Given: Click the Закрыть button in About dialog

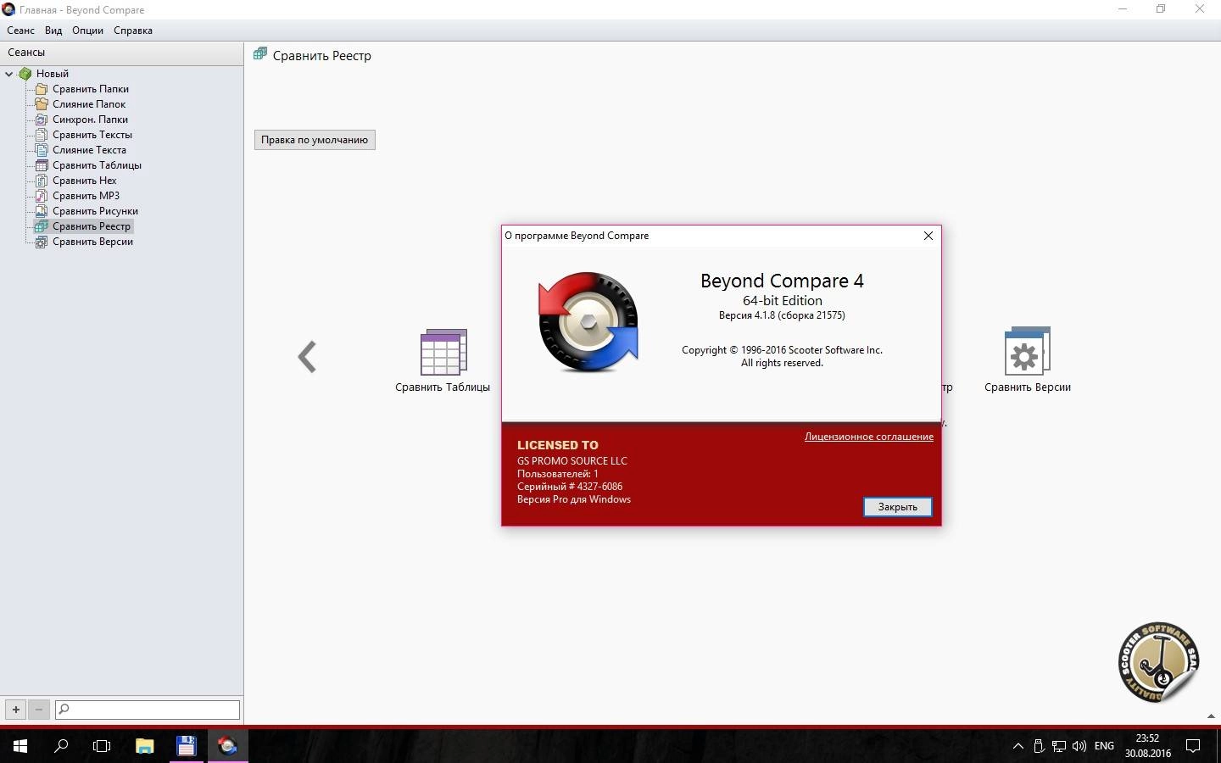Looking at the screenshot, I should 897,507.
